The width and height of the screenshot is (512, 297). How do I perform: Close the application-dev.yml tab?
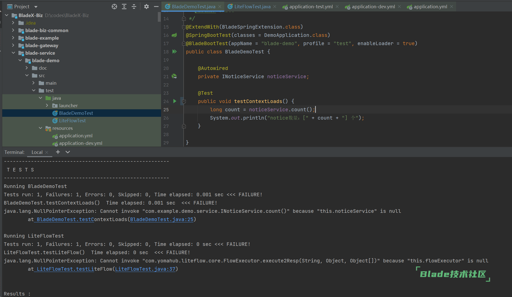click(x=399, y=7)
